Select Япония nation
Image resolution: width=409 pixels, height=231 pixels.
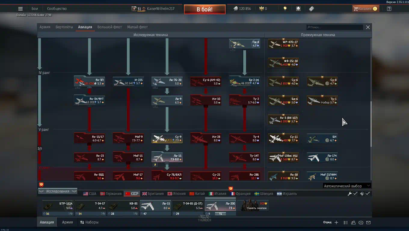(177, 194)
